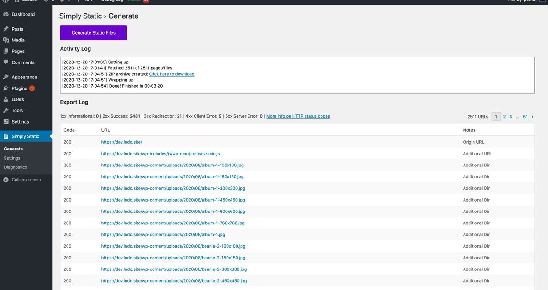Open the + New dropdown in admin bar
Screen dimensions: 548x290
pyautogui.click(x=84, y=2)
